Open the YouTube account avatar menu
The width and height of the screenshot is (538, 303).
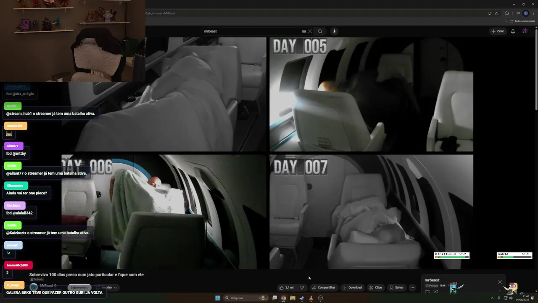pos(525,31)
